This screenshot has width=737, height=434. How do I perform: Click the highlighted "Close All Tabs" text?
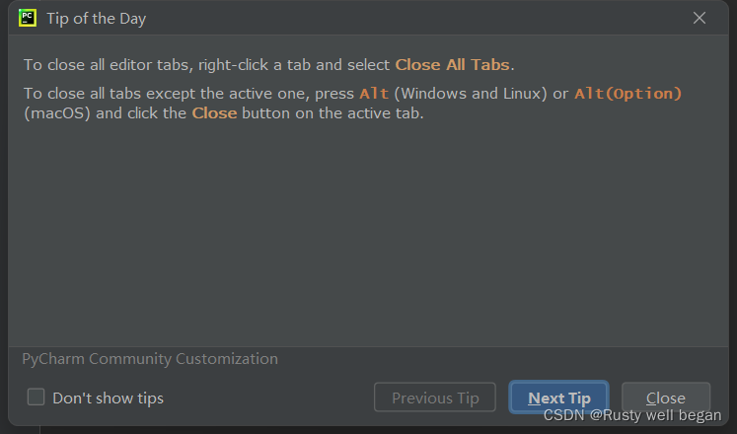452,65
